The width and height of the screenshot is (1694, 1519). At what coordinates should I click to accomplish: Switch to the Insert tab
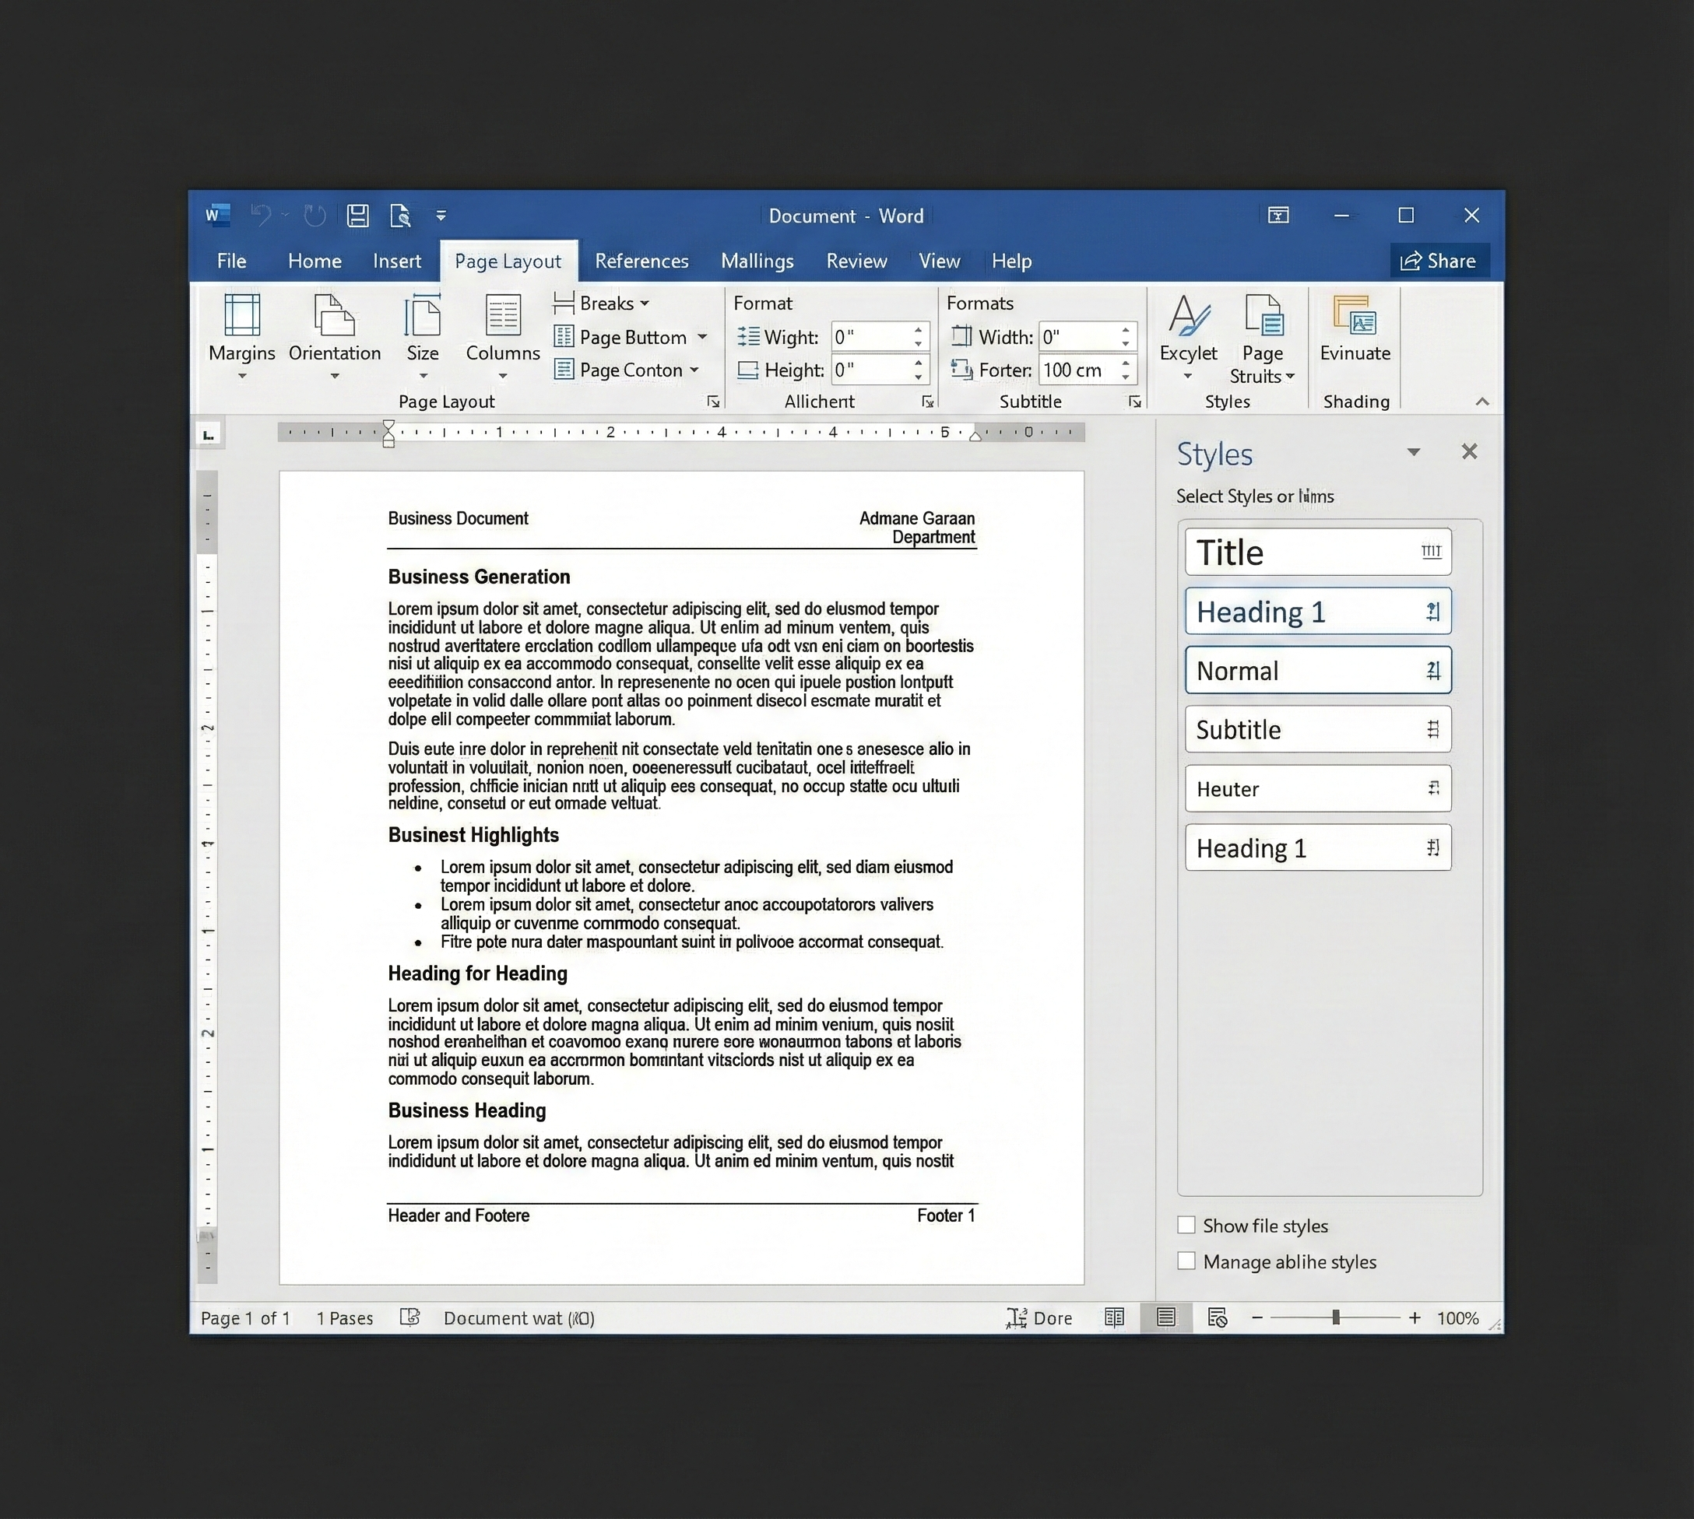396,261
